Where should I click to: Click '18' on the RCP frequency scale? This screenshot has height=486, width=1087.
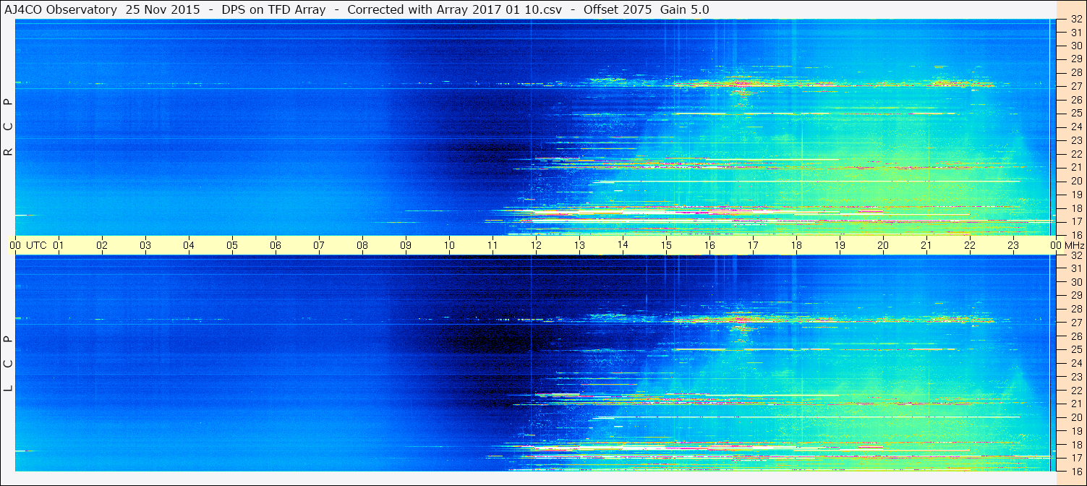tap(1075, 208)
